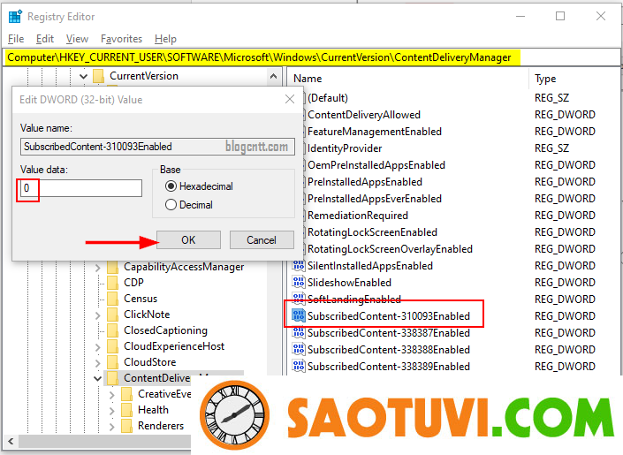623x455 pixels.
Task: Click the CapabilityAccessManager folder icon
Action: (x=113, y=267)
